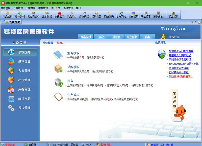Click 库存查询 banner tab

coord(132,37)
